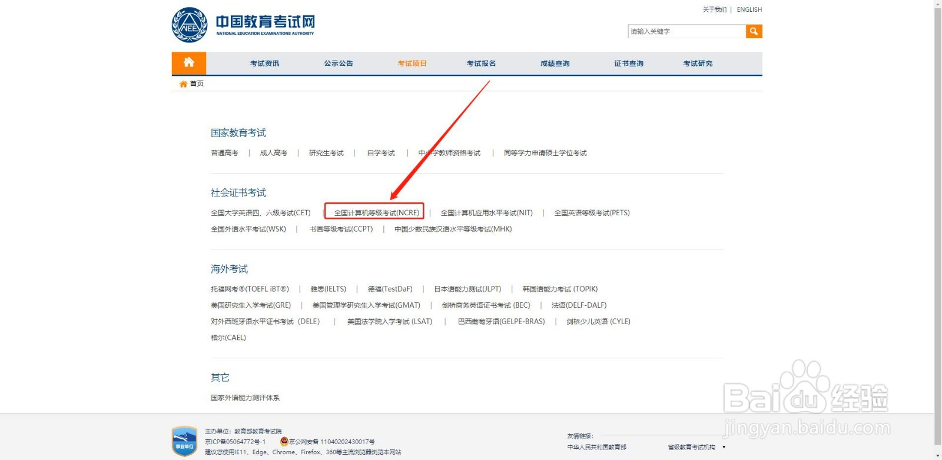Open the 研究生考试 link
Viewport: 942px width, 460px height.
(x=326, y=153)
